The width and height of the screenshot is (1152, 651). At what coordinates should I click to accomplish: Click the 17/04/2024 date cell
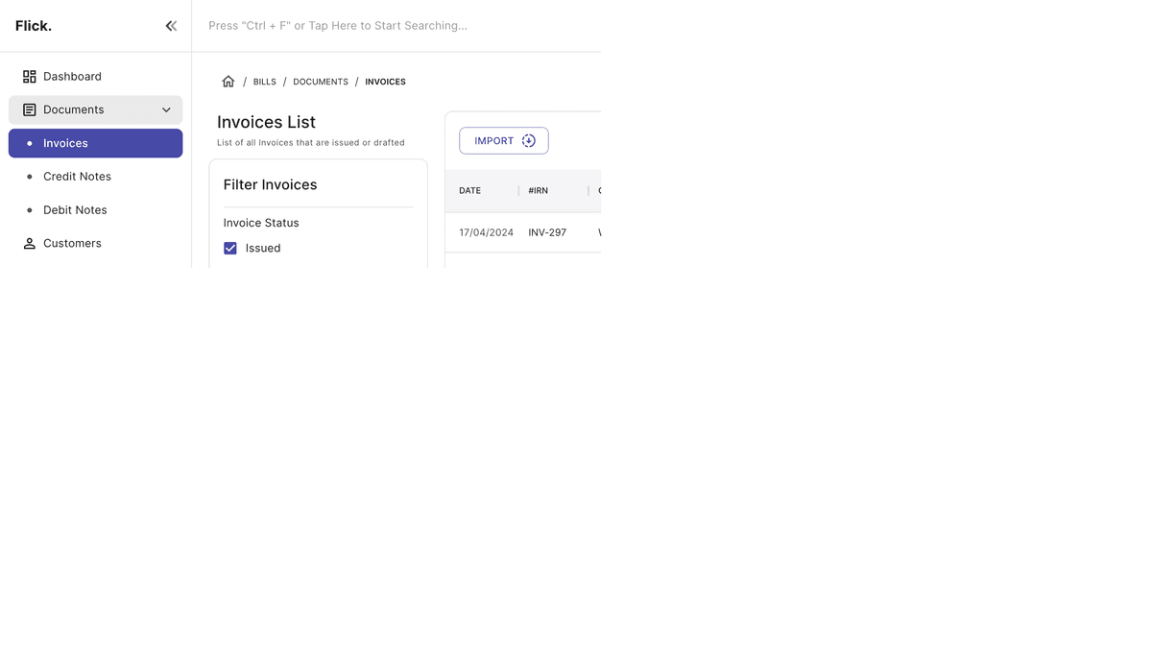(486, 233)
